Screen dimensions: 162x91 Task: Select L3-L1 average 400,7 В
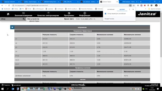72,64
